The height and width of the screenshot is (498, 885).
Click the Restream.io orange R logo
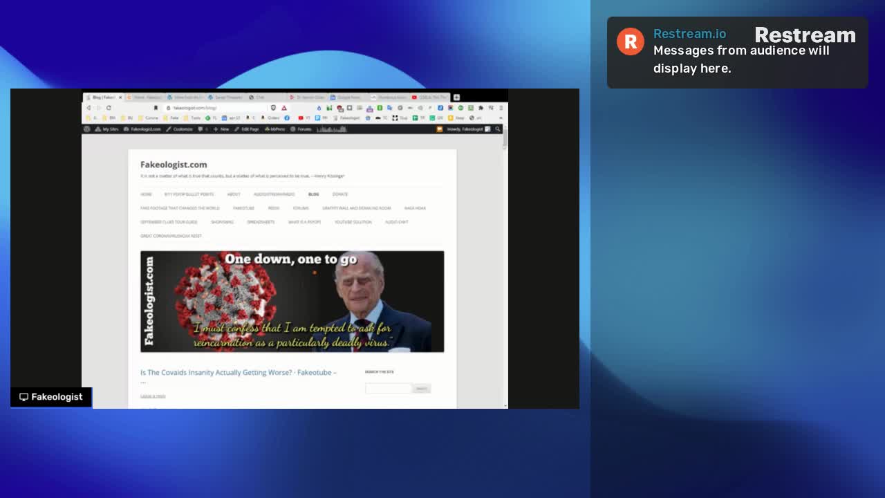631,41
